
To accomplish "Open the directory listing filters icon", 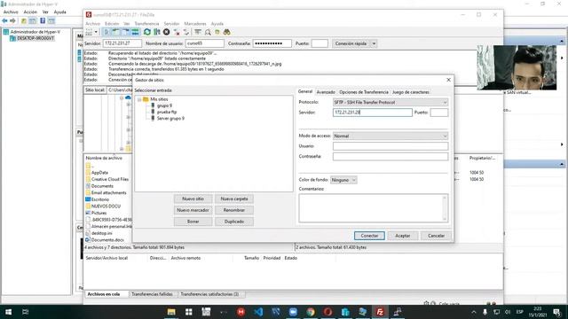I will point(198,32).
